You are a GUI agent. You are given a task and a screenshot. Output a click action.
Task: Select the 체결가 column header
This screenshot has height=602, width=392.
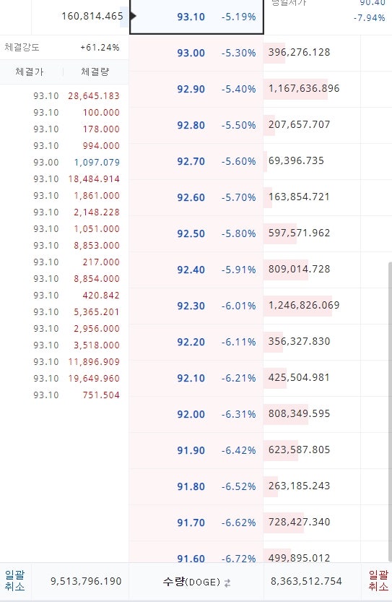click(x=30, y=72)
